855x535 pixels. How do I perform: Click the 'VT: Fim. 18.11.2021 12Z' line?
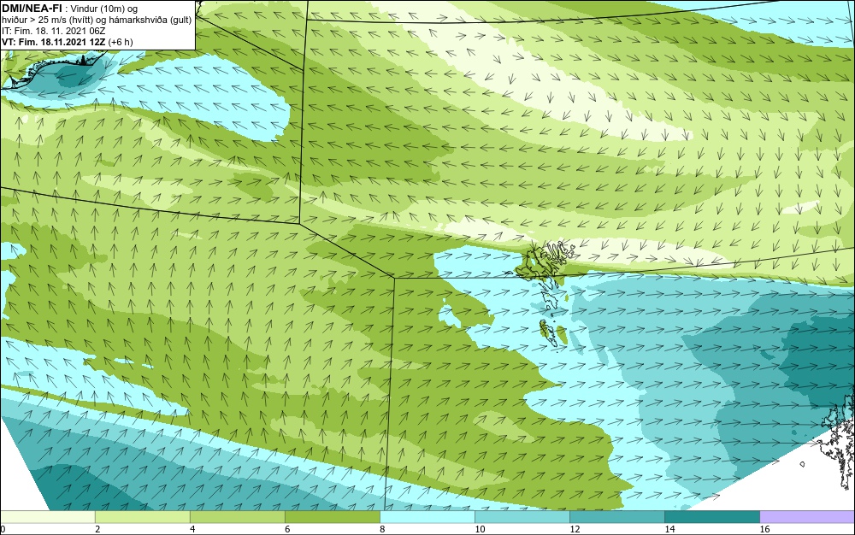pos(53,42)
